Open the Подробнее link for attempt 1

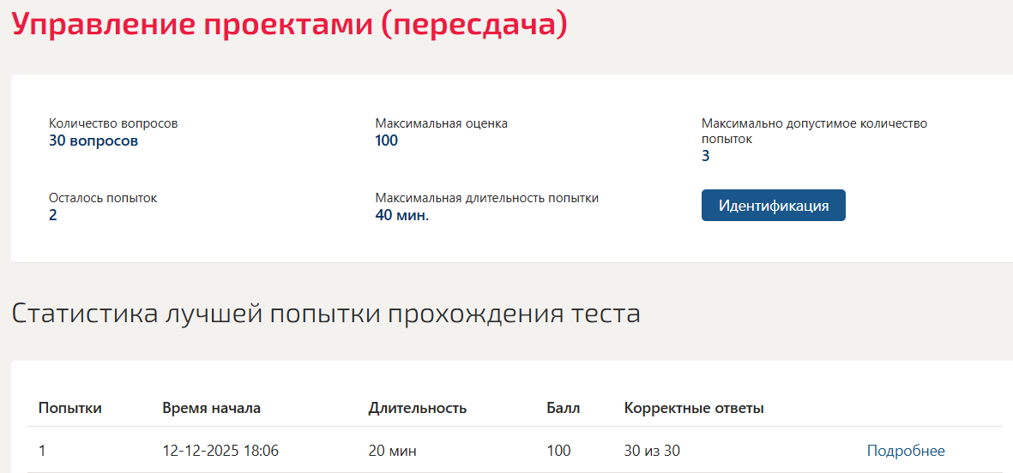905,451
